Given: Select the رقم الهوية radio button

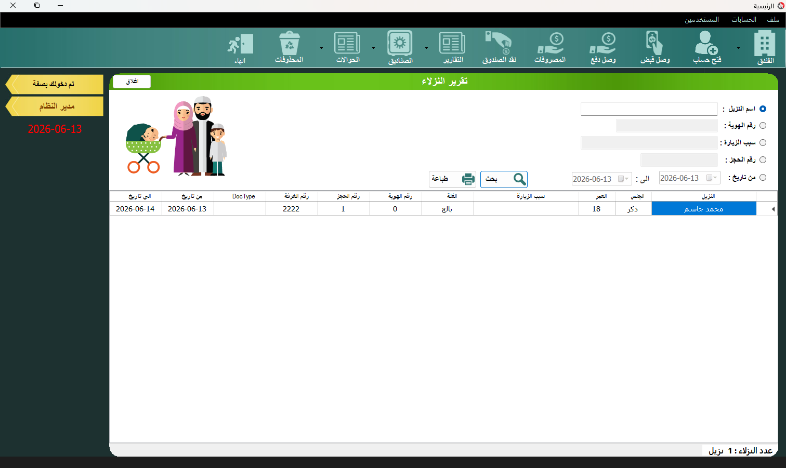Looking at the screenshot, I should coord(763,126).
